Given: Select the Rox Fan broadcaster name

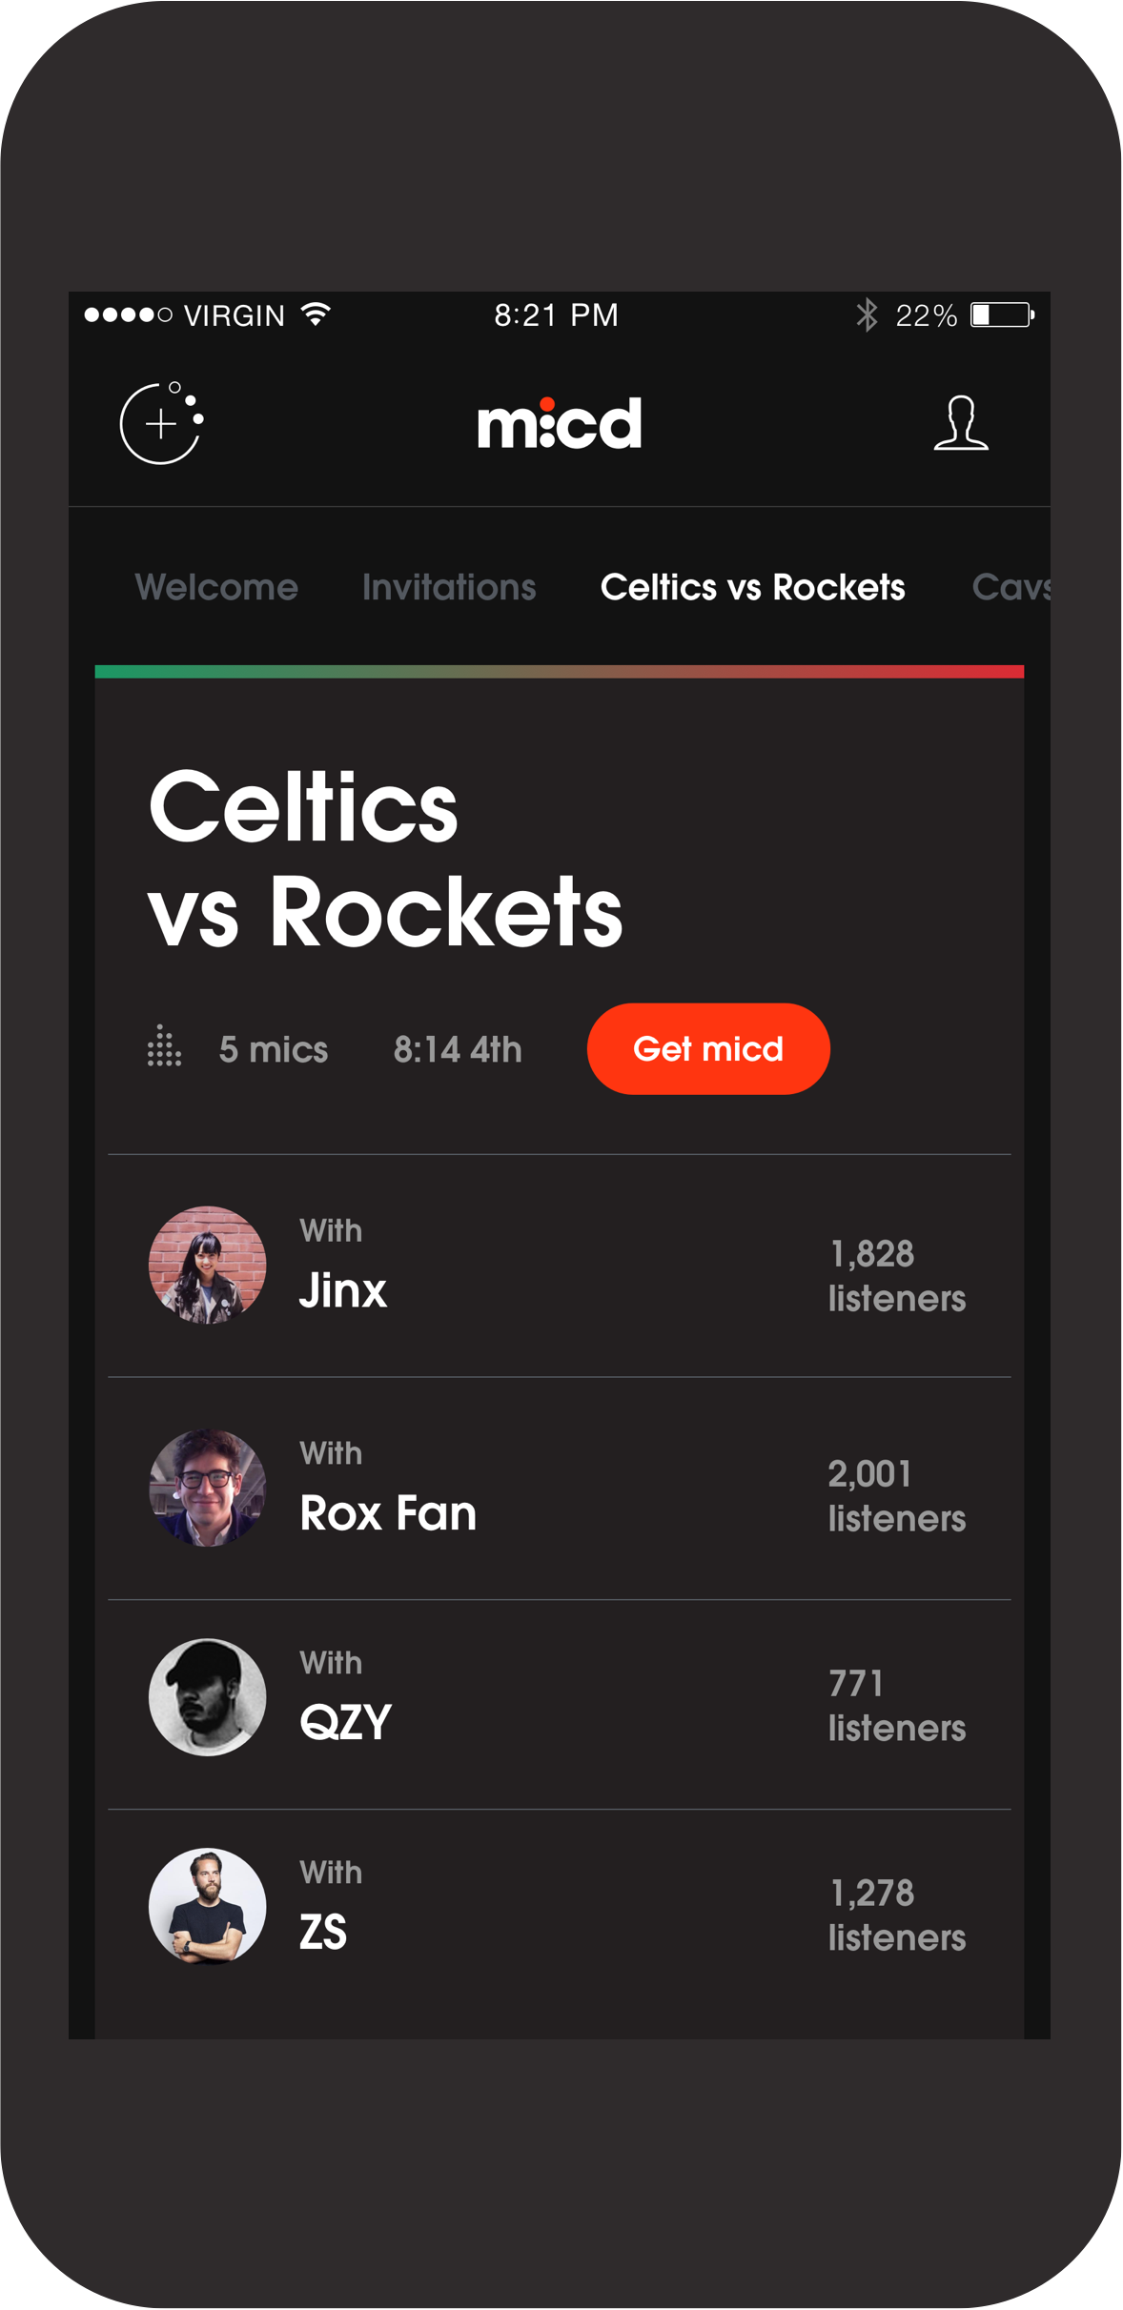Looking at the screenshot, I should click(x=388, y=1513).
